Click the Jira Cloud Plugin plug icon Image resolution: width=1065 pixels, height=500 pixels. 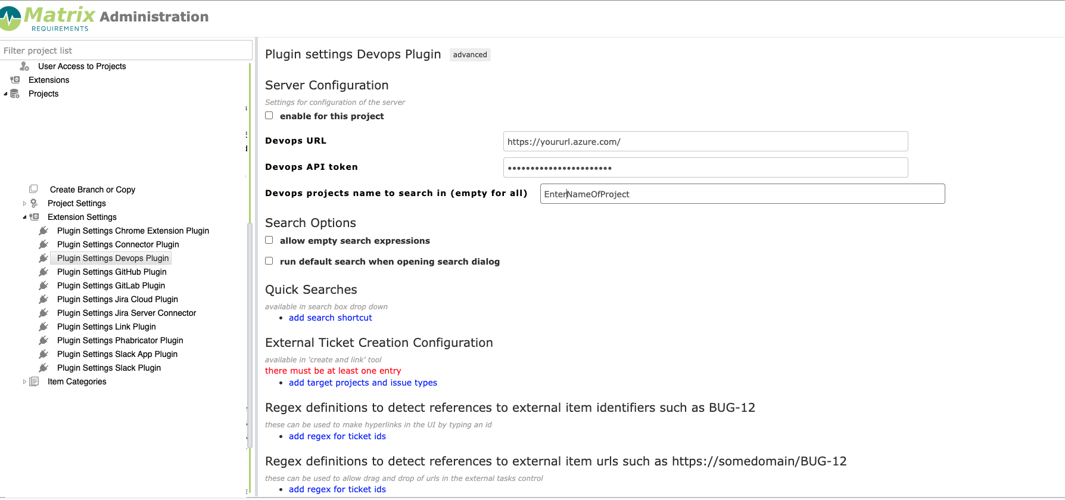(43, 299)
